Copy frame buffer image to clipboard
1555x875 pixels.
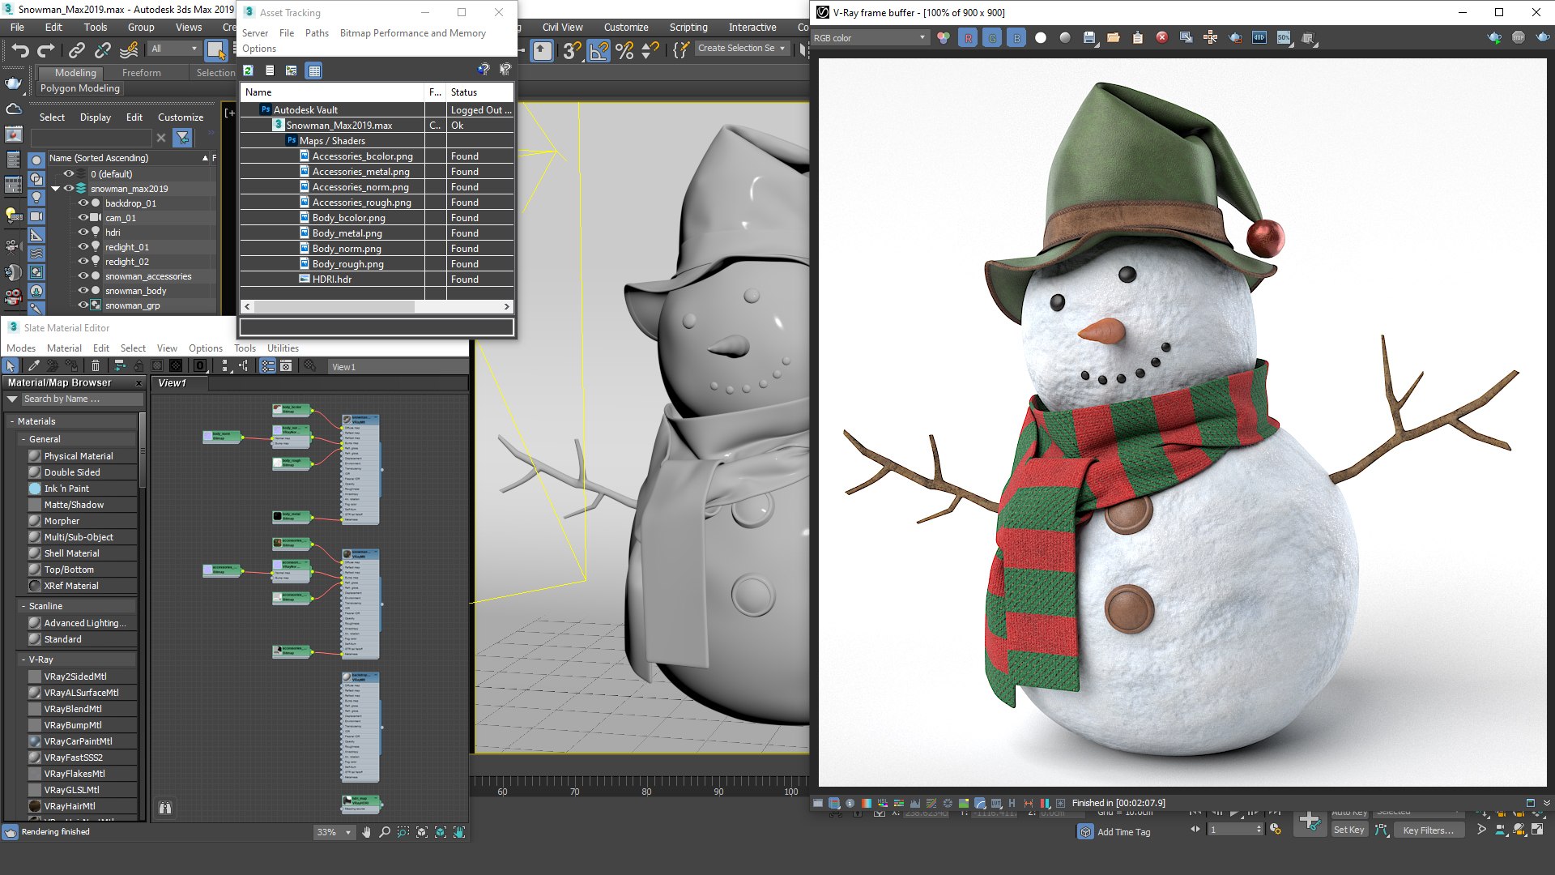pyautogui.click(x=1138, y=37)
